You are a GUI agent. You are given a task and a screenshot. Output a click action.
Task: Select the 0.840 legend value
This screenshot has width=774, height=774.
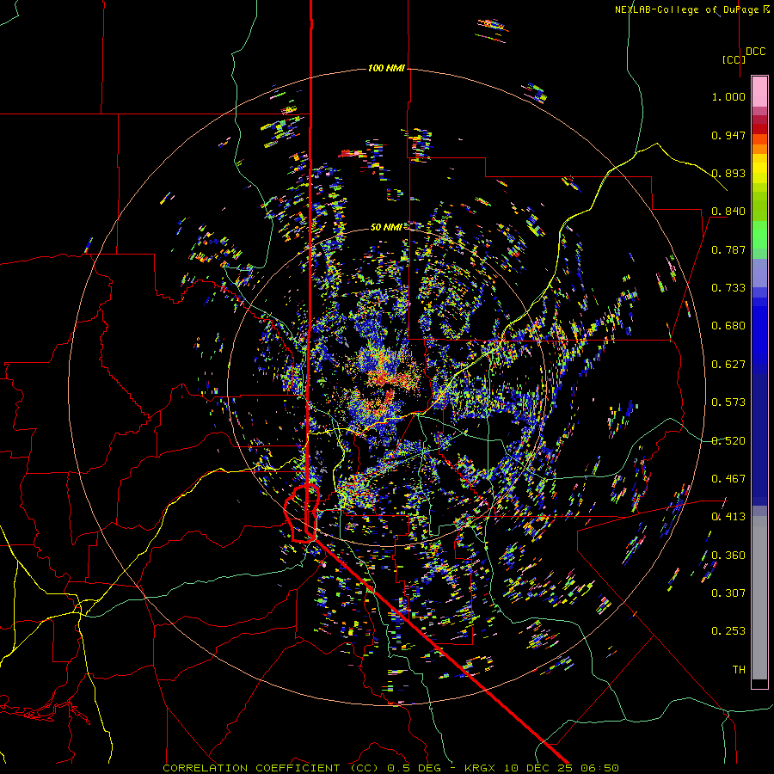(x=728, y=212)
